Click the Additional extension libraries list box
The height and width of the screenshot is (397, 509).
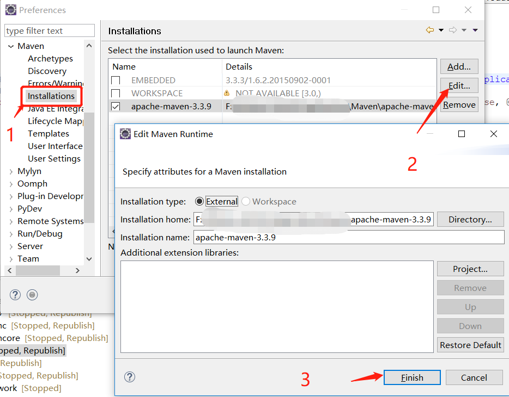point(277,307)
